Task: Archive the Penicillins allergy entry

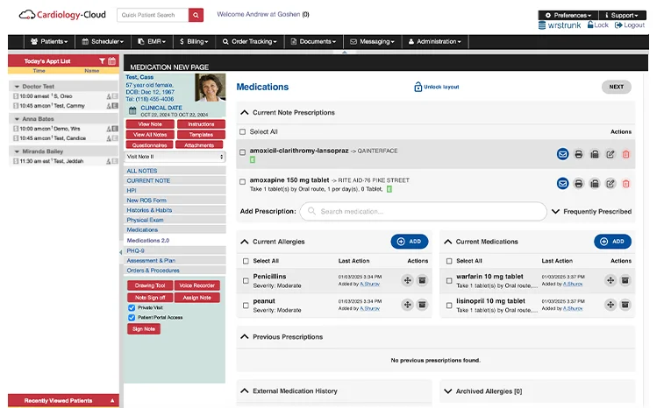Action: pyautogui.click(x=421, y=280)
